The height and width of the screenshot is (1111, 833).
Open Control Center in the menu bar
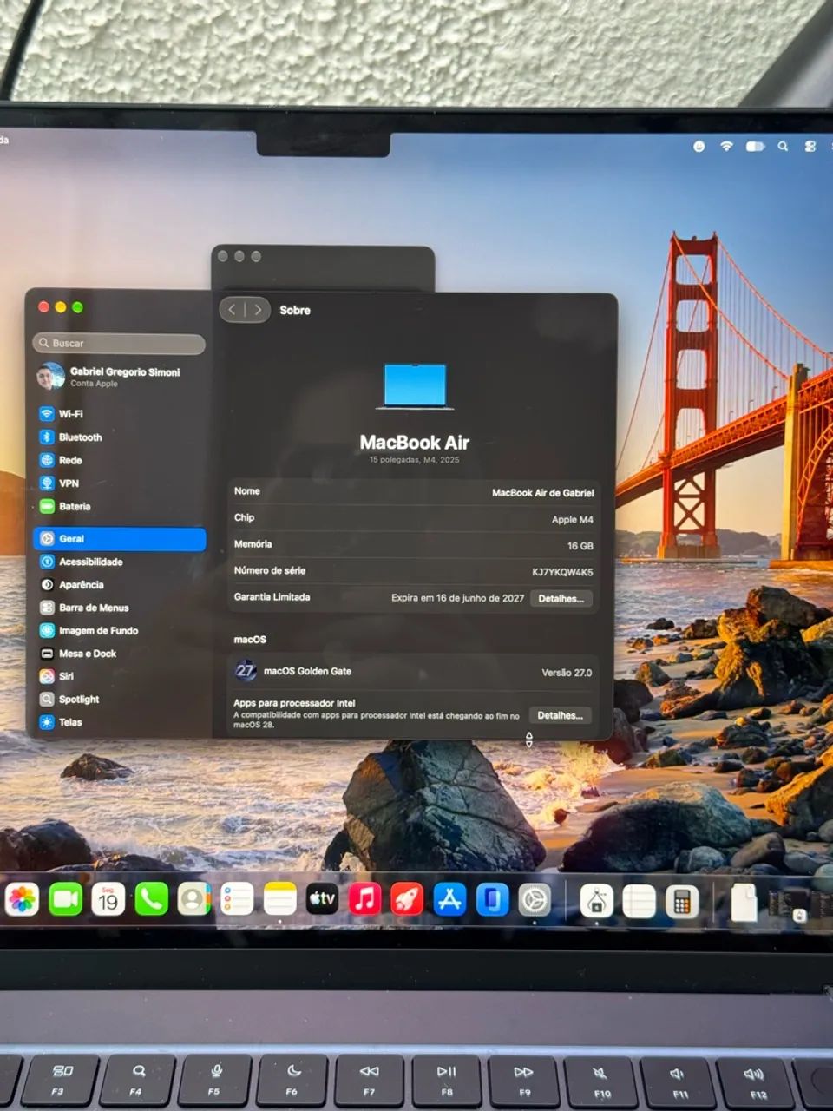[810, 147]
